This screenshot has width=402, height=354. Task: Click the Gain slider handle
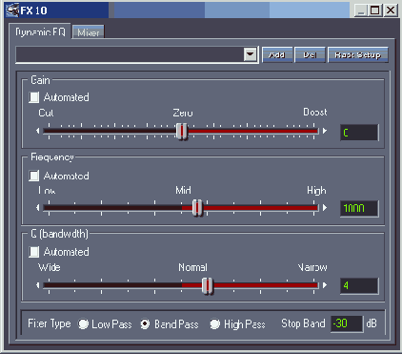[182, 131]
